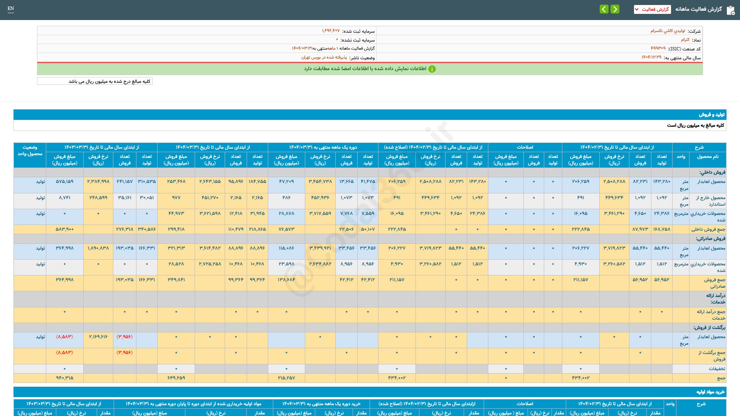
Task: Select the total cell 649,259
Action: click(x=176, y=378)
